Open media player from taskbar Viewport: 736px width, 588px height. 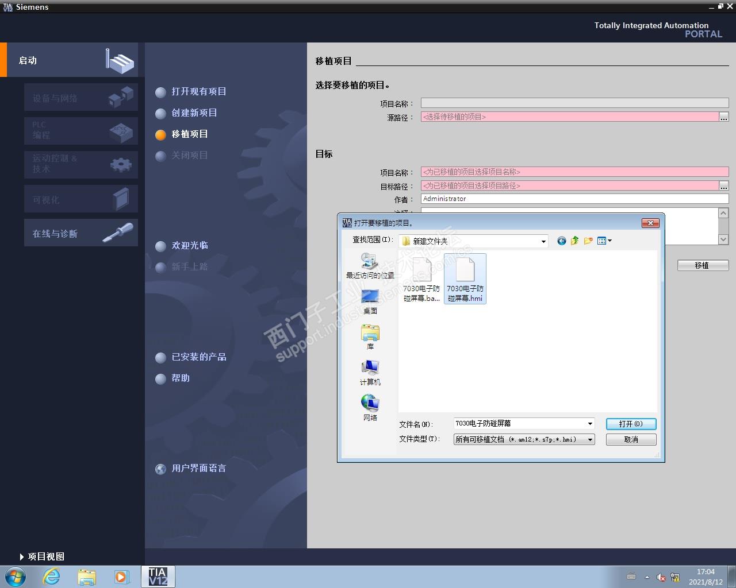tap(122, 577)
